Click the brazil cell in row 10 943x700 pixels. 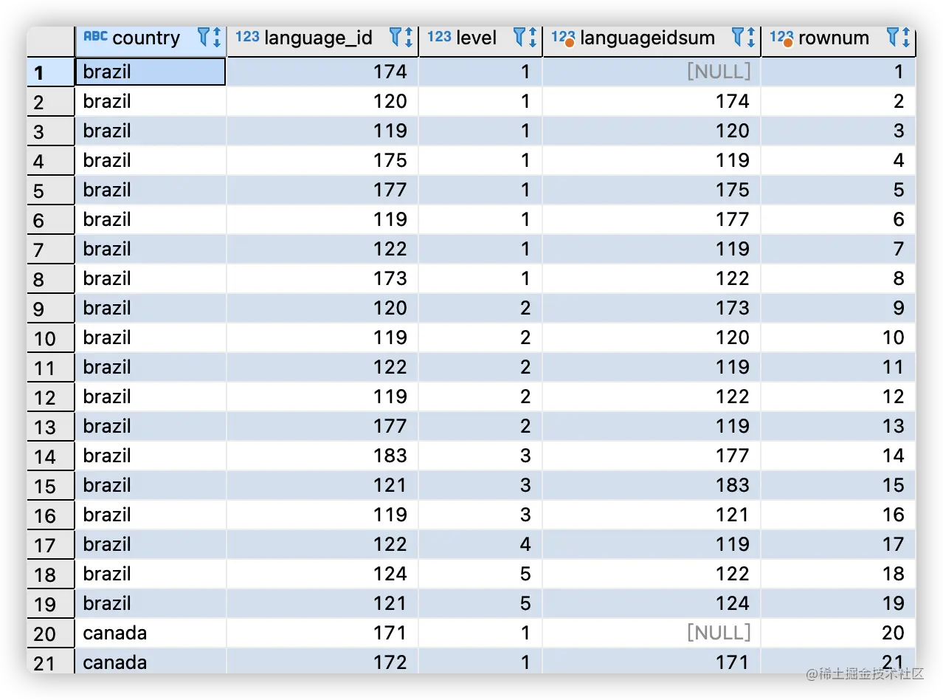click(151, 337)
